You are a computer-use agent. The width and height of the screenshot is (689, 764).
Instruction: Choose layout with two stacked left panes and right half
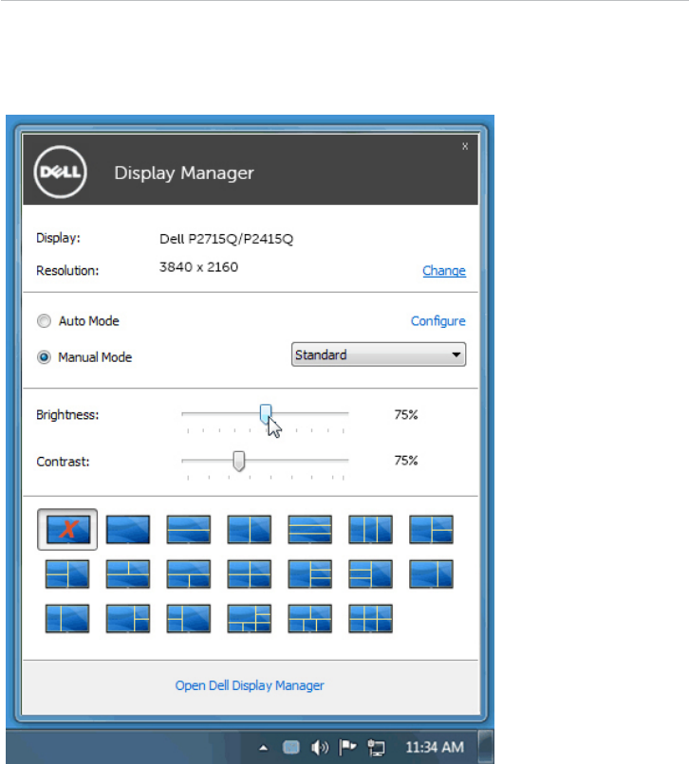67,574
